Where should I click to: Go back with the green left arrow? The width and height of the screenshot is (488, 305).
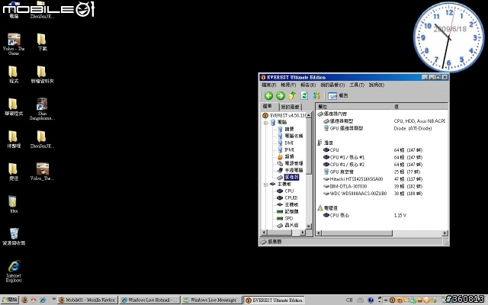(268, 95)
